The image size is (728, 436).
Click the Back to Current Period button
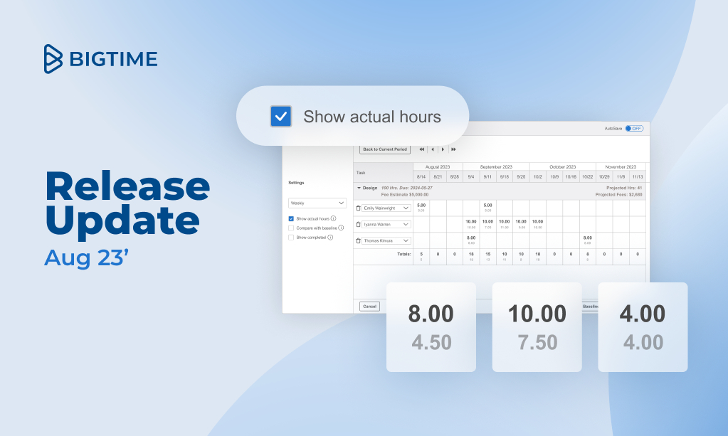point(385,149)
